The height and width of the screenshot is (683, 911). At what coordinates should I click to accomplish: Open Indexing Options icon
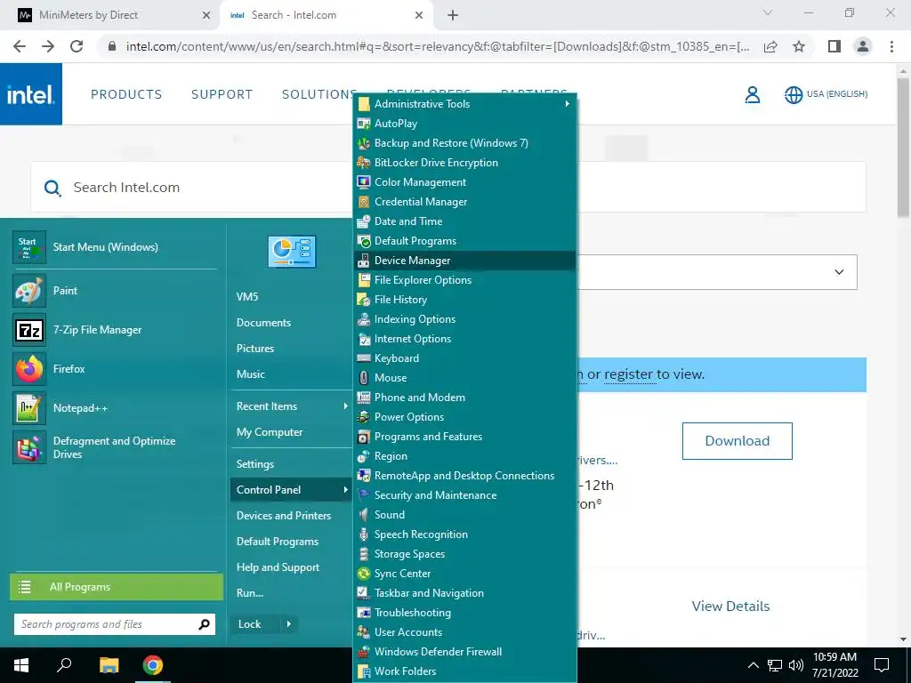(364, 319)
